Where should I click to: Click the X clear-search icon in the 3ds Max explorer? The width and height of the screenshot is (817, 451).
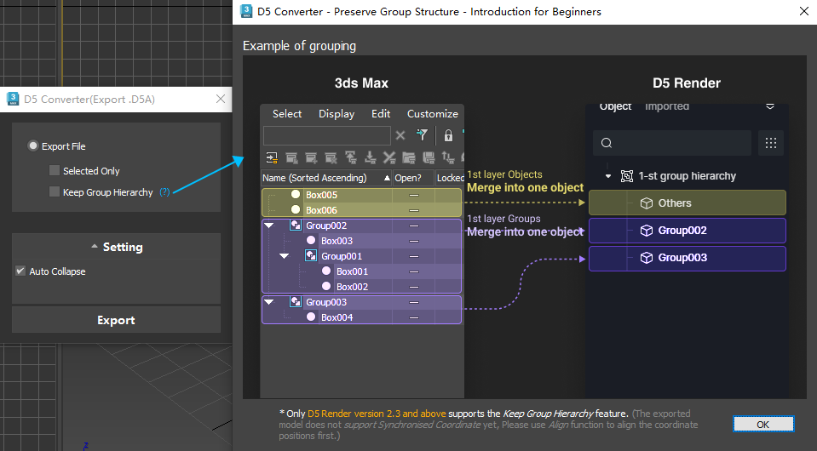click(400, 136)
